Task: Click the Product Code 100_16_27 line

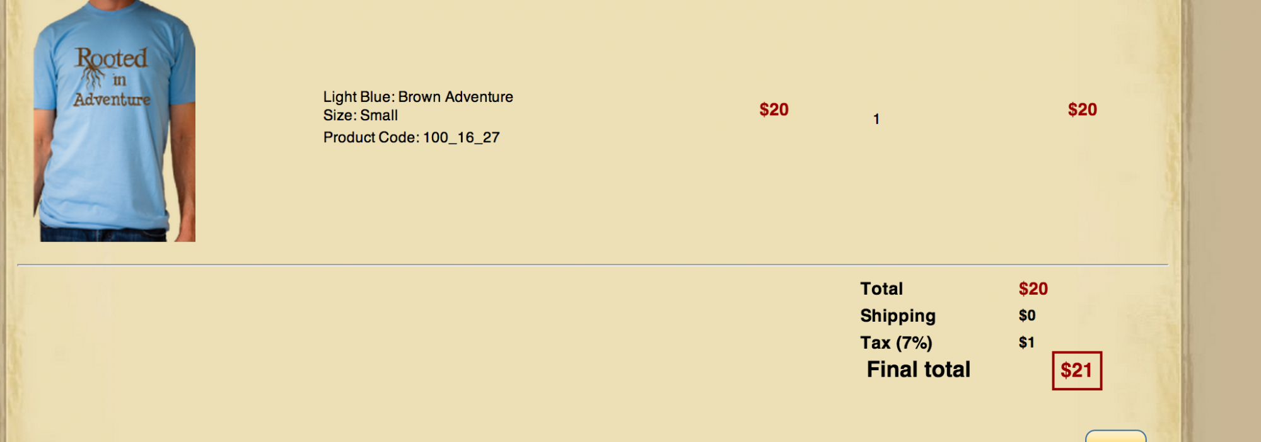Action: coord(411,137)
